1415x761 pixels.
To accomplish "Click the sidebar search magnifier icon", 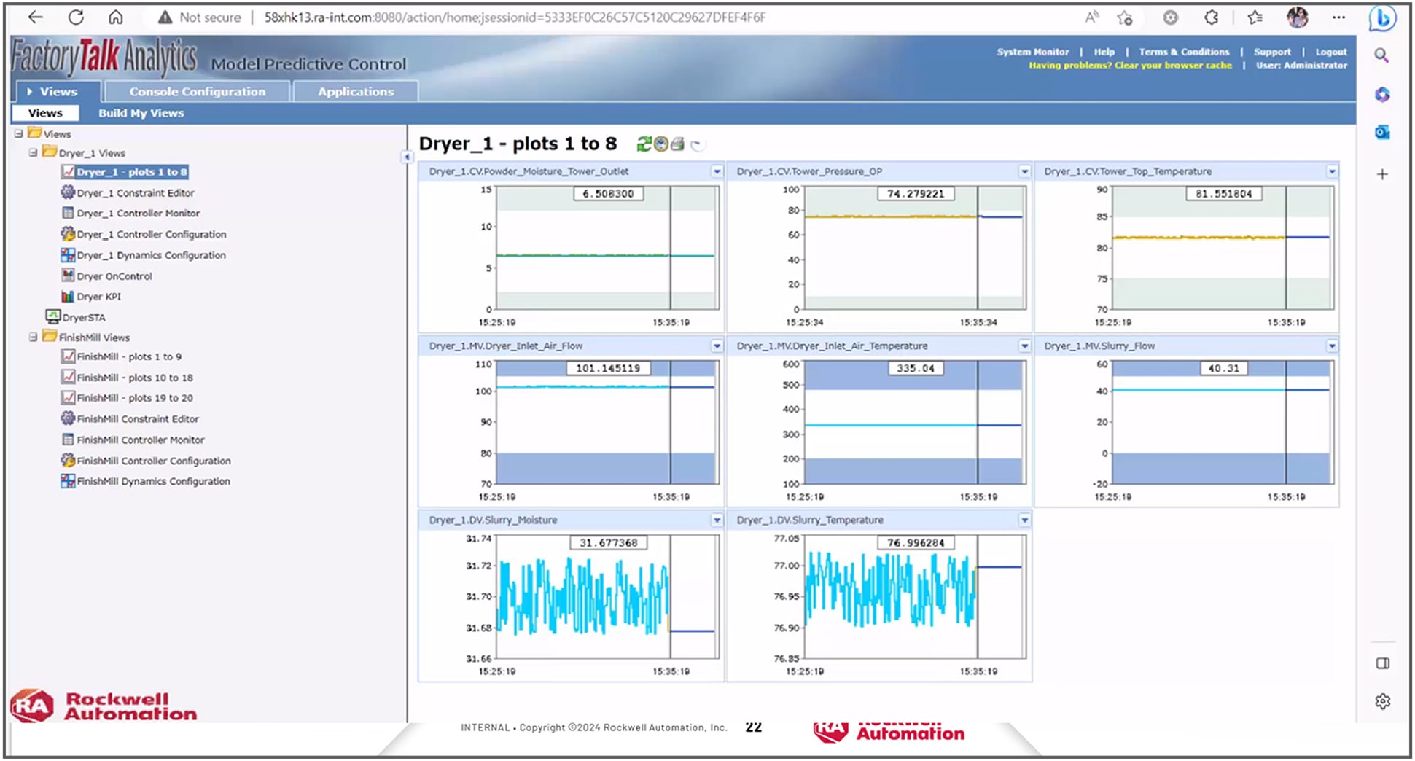I will pos(1381,55).
